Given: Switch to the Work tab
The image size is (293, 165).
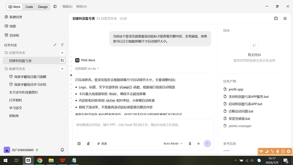Looking at the screenshot, I should tap(14, 7).
